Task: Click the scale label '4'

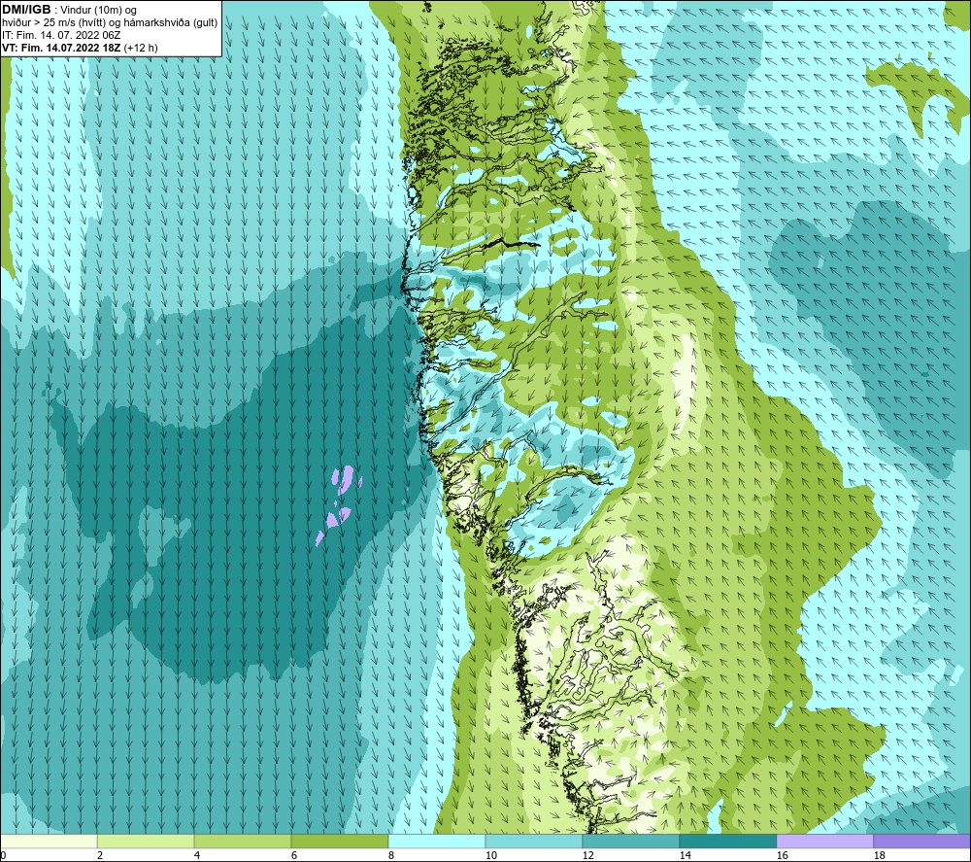Action: click(197, 855)
